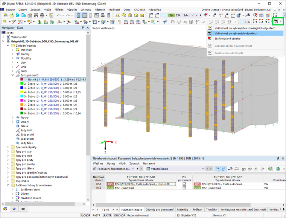
Task: Toggle Pro posouzení checkbox for NS1
Action: [184, 184]
